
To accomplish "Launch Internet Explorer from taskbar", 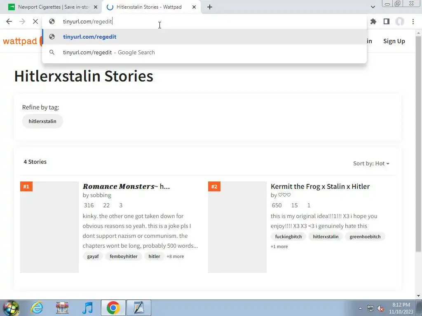I will pos(37,308).
